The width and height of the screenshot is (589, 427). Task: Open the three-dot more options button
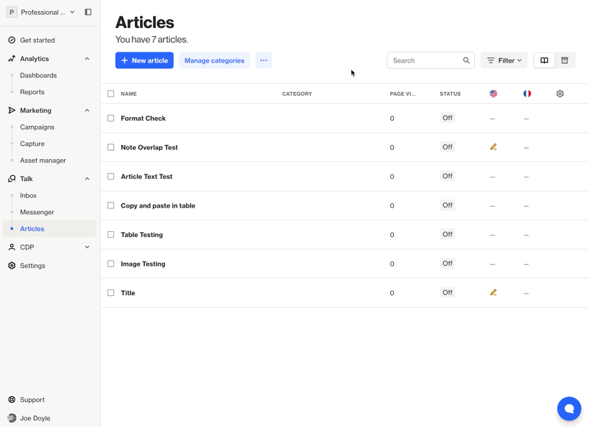pyautogui.click(x=264, y=60)
